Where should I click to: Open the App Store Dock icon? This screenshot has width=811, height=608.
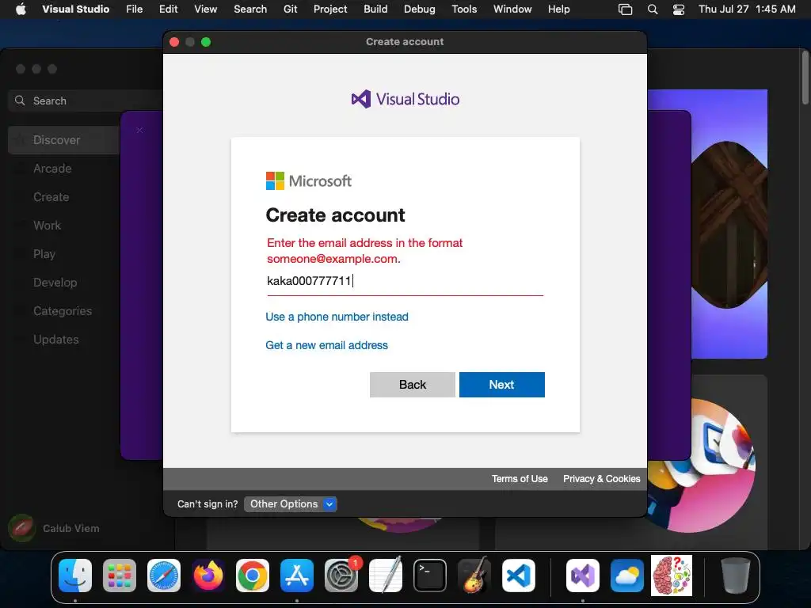297,576
